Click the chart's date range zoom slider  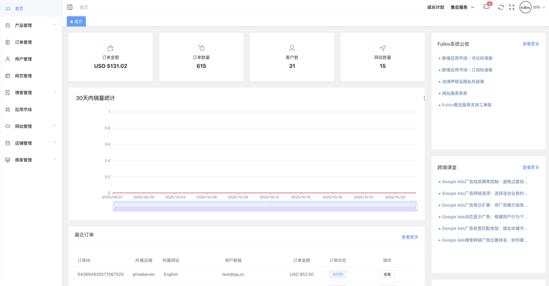pos(265,206)
